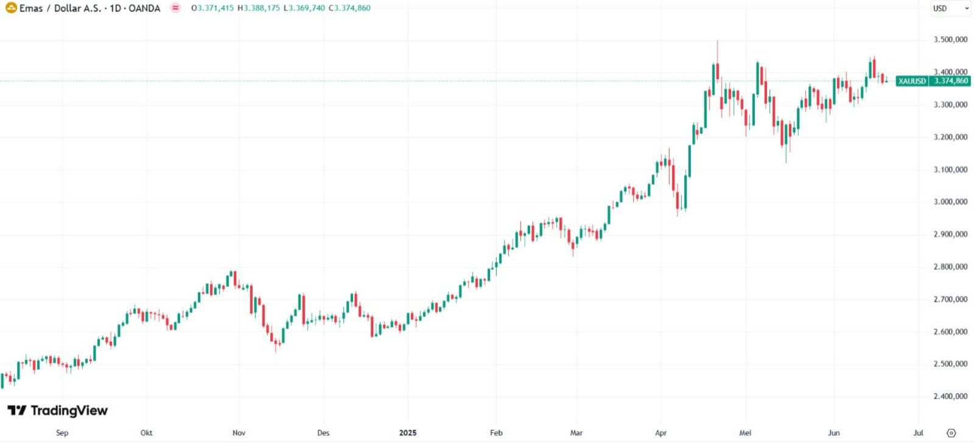Click the 3.374,860 current price label
The image size is (974, 444).
point(950,81)
